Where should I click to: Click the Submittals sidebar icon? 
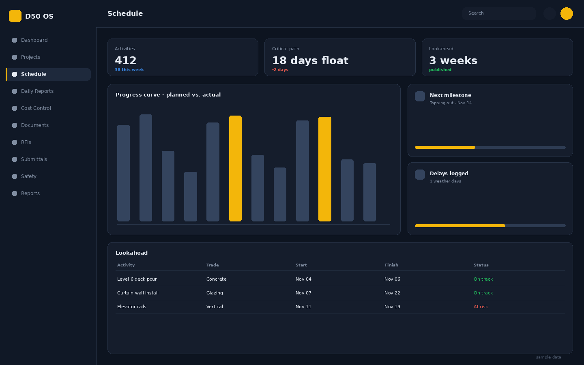pyautogui.click(x=15, y=159)
